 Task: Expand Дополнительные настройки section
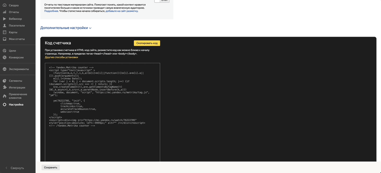[x=66, y=28]
